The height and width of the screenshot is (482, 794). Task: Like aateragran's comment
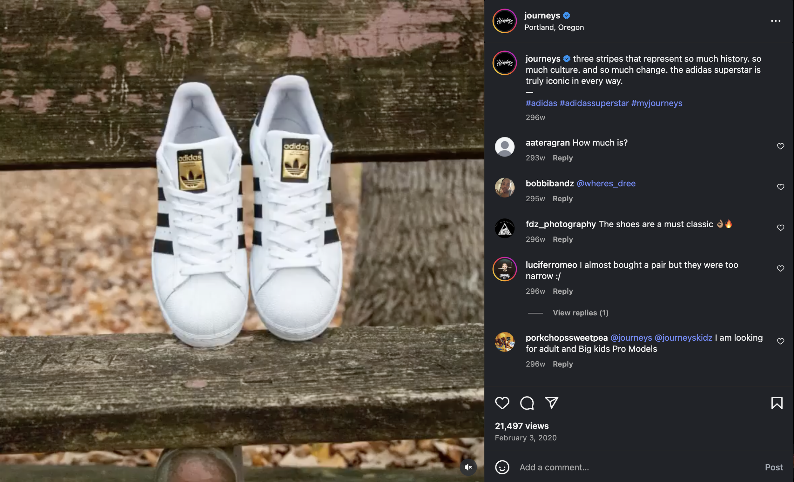(780, 146)
